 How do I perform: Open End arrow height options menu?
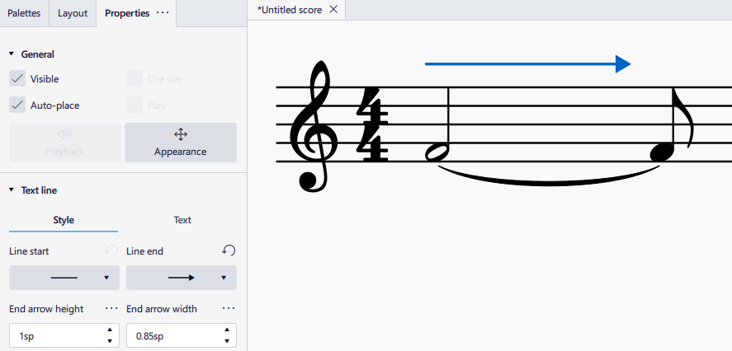(112, 309)
